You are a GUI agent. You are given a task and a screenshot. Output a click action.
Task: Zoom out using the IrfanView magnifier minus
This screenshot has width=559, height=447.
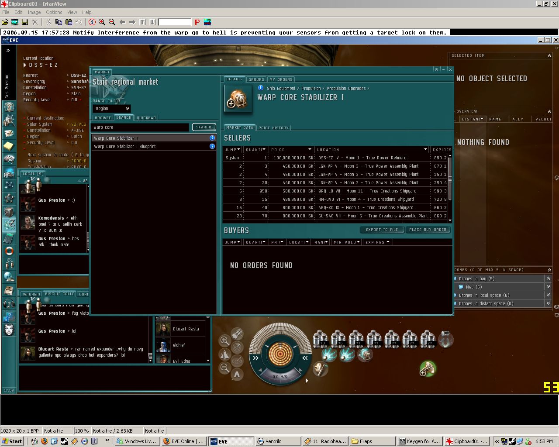tap(112, 22)
